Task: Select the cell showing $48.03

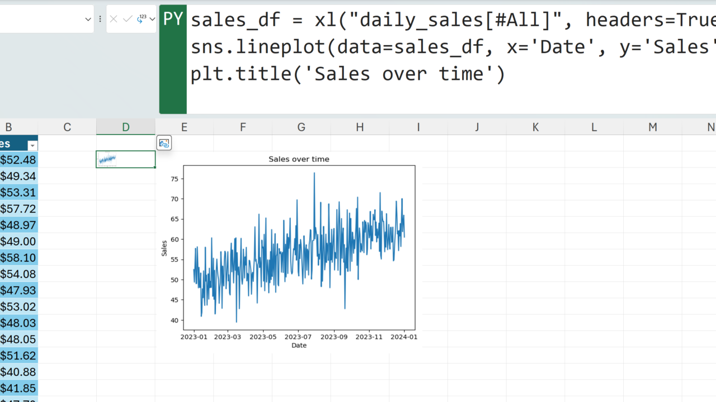Action: (18, 323)
